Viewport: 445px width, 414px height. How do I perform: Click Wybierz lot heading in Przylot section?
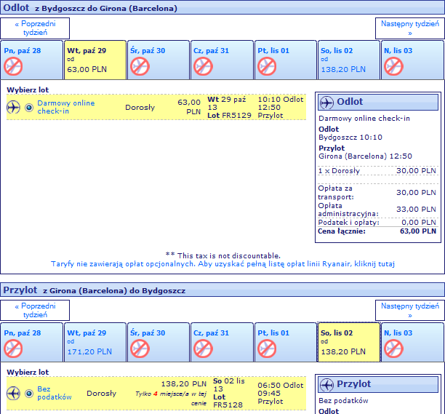pos(28,373)
